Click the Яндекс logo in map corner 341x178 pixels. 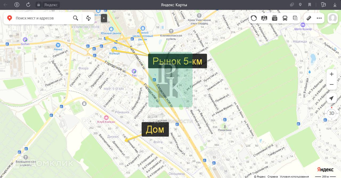pyautogui.click(x=325, y=170)
